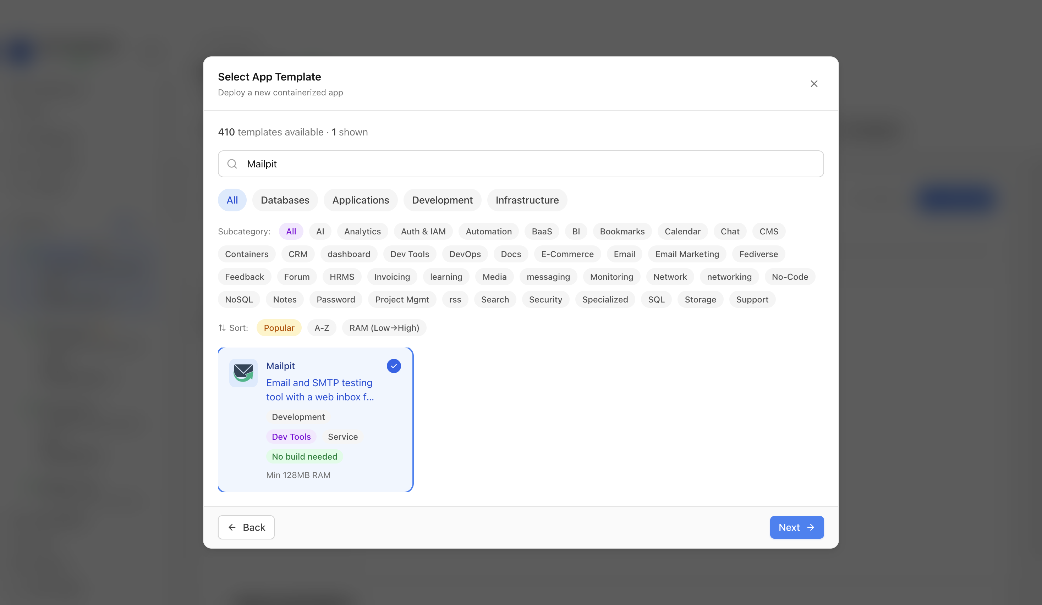Sort templates by Popular

click(279, 328)
